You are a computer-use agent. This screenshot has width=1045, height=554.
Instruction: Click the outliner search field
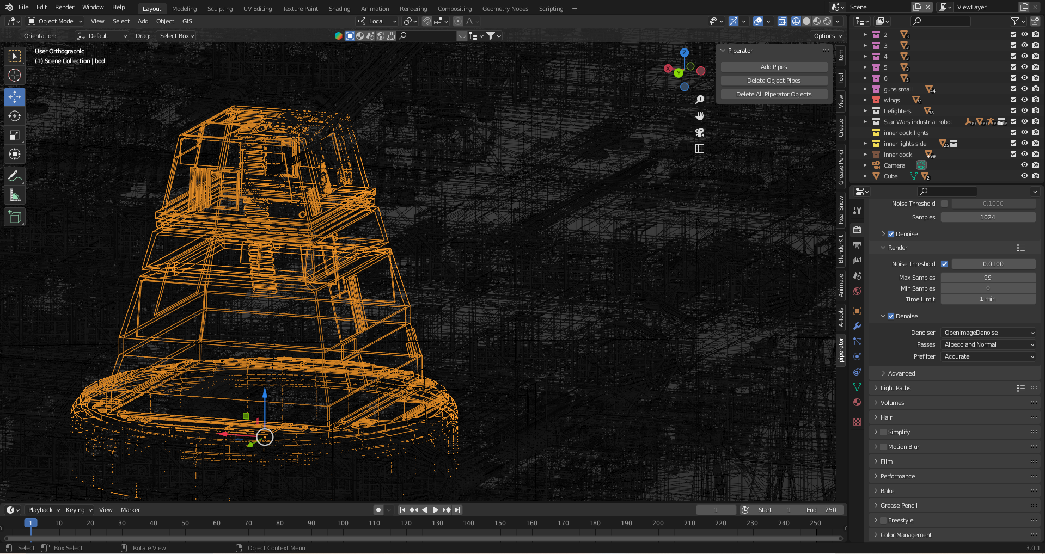940,21
